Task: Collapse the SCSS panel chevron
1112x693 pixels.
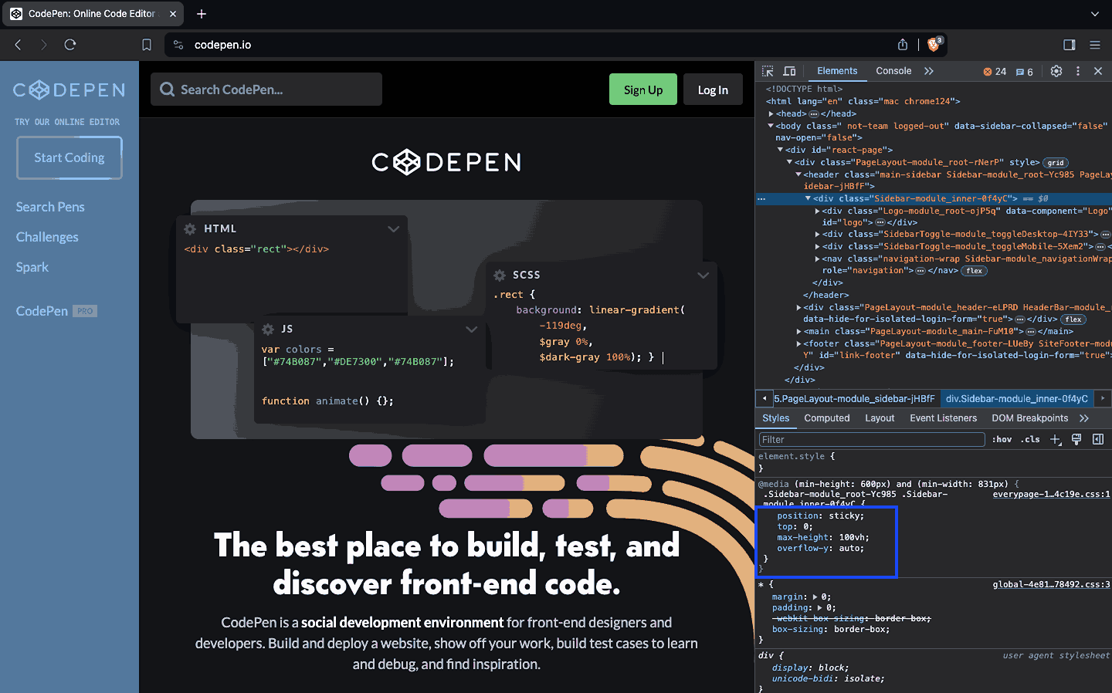Action: pyautogui.click(x=703, y=275)
